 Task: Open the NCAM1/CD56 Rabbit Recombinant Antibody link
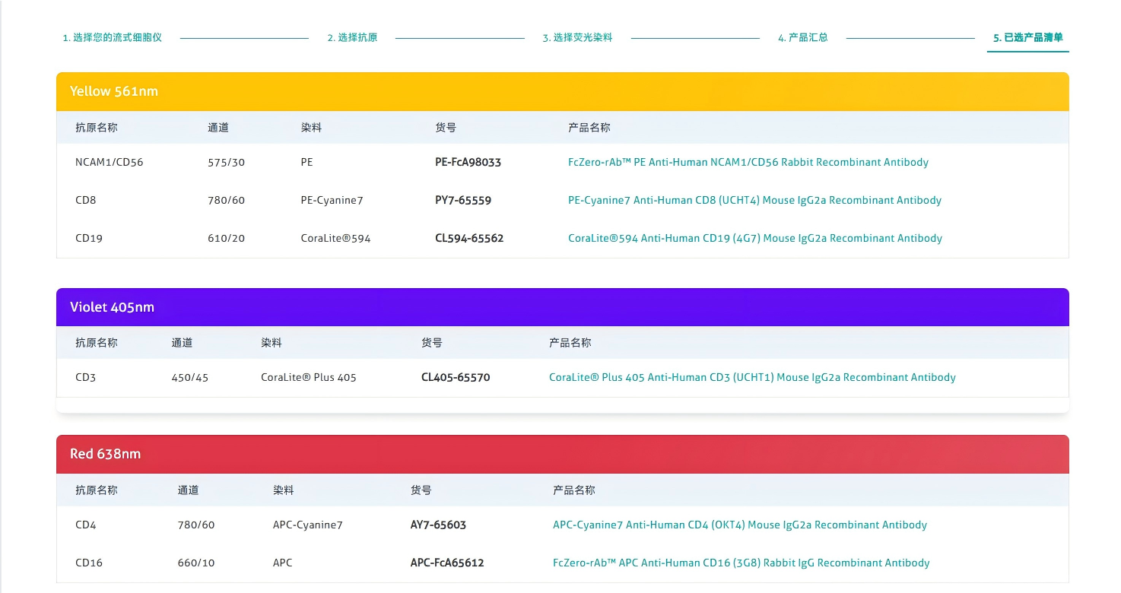(x=748, y=162)
